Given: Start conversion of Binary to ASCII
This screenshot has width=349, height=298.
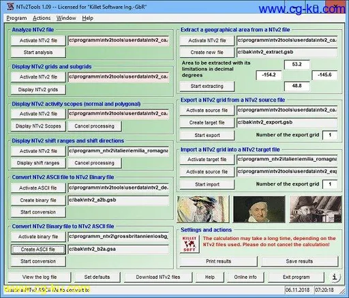Looking at the screenshot, I should (x=38, y=261).
